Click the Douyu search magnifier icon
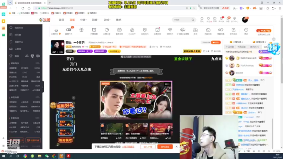Viewport: 283px width, 159px height. (193, 20)
